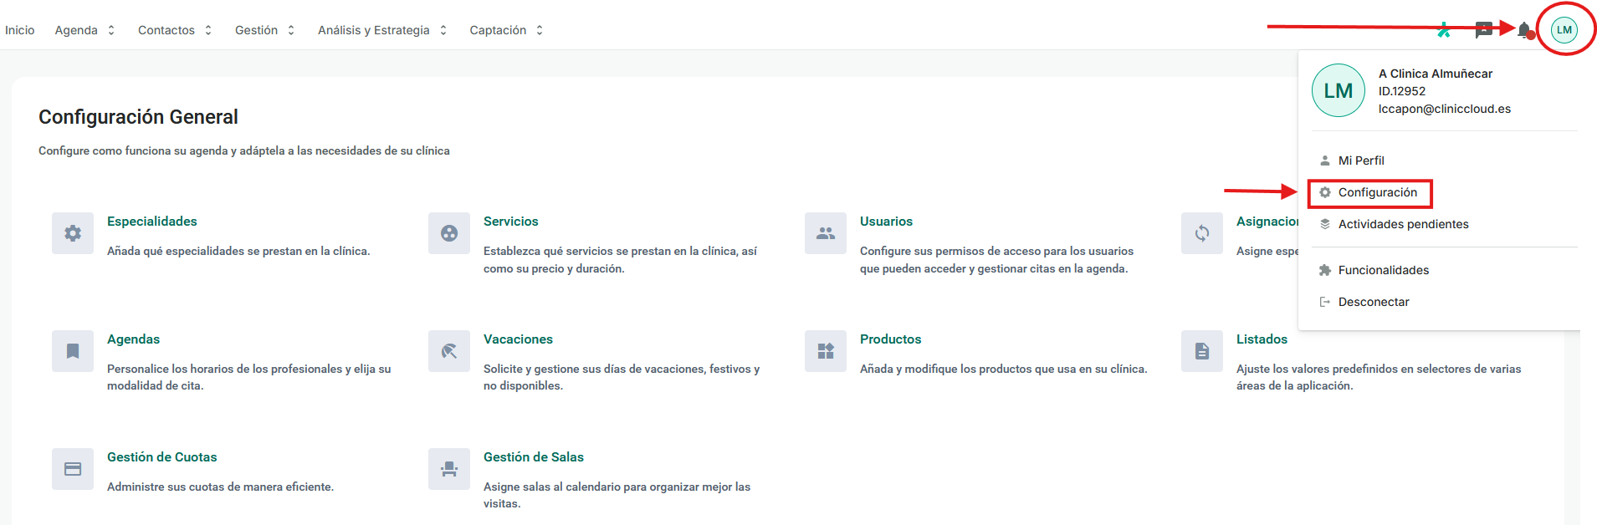Click the Productos widgets icon tile
The width and height of the screenshot is (1597, 525).
(826, 351)
